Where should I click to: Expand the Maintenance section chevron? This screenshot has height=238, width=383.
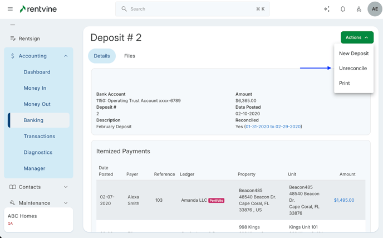pos(66,203)
